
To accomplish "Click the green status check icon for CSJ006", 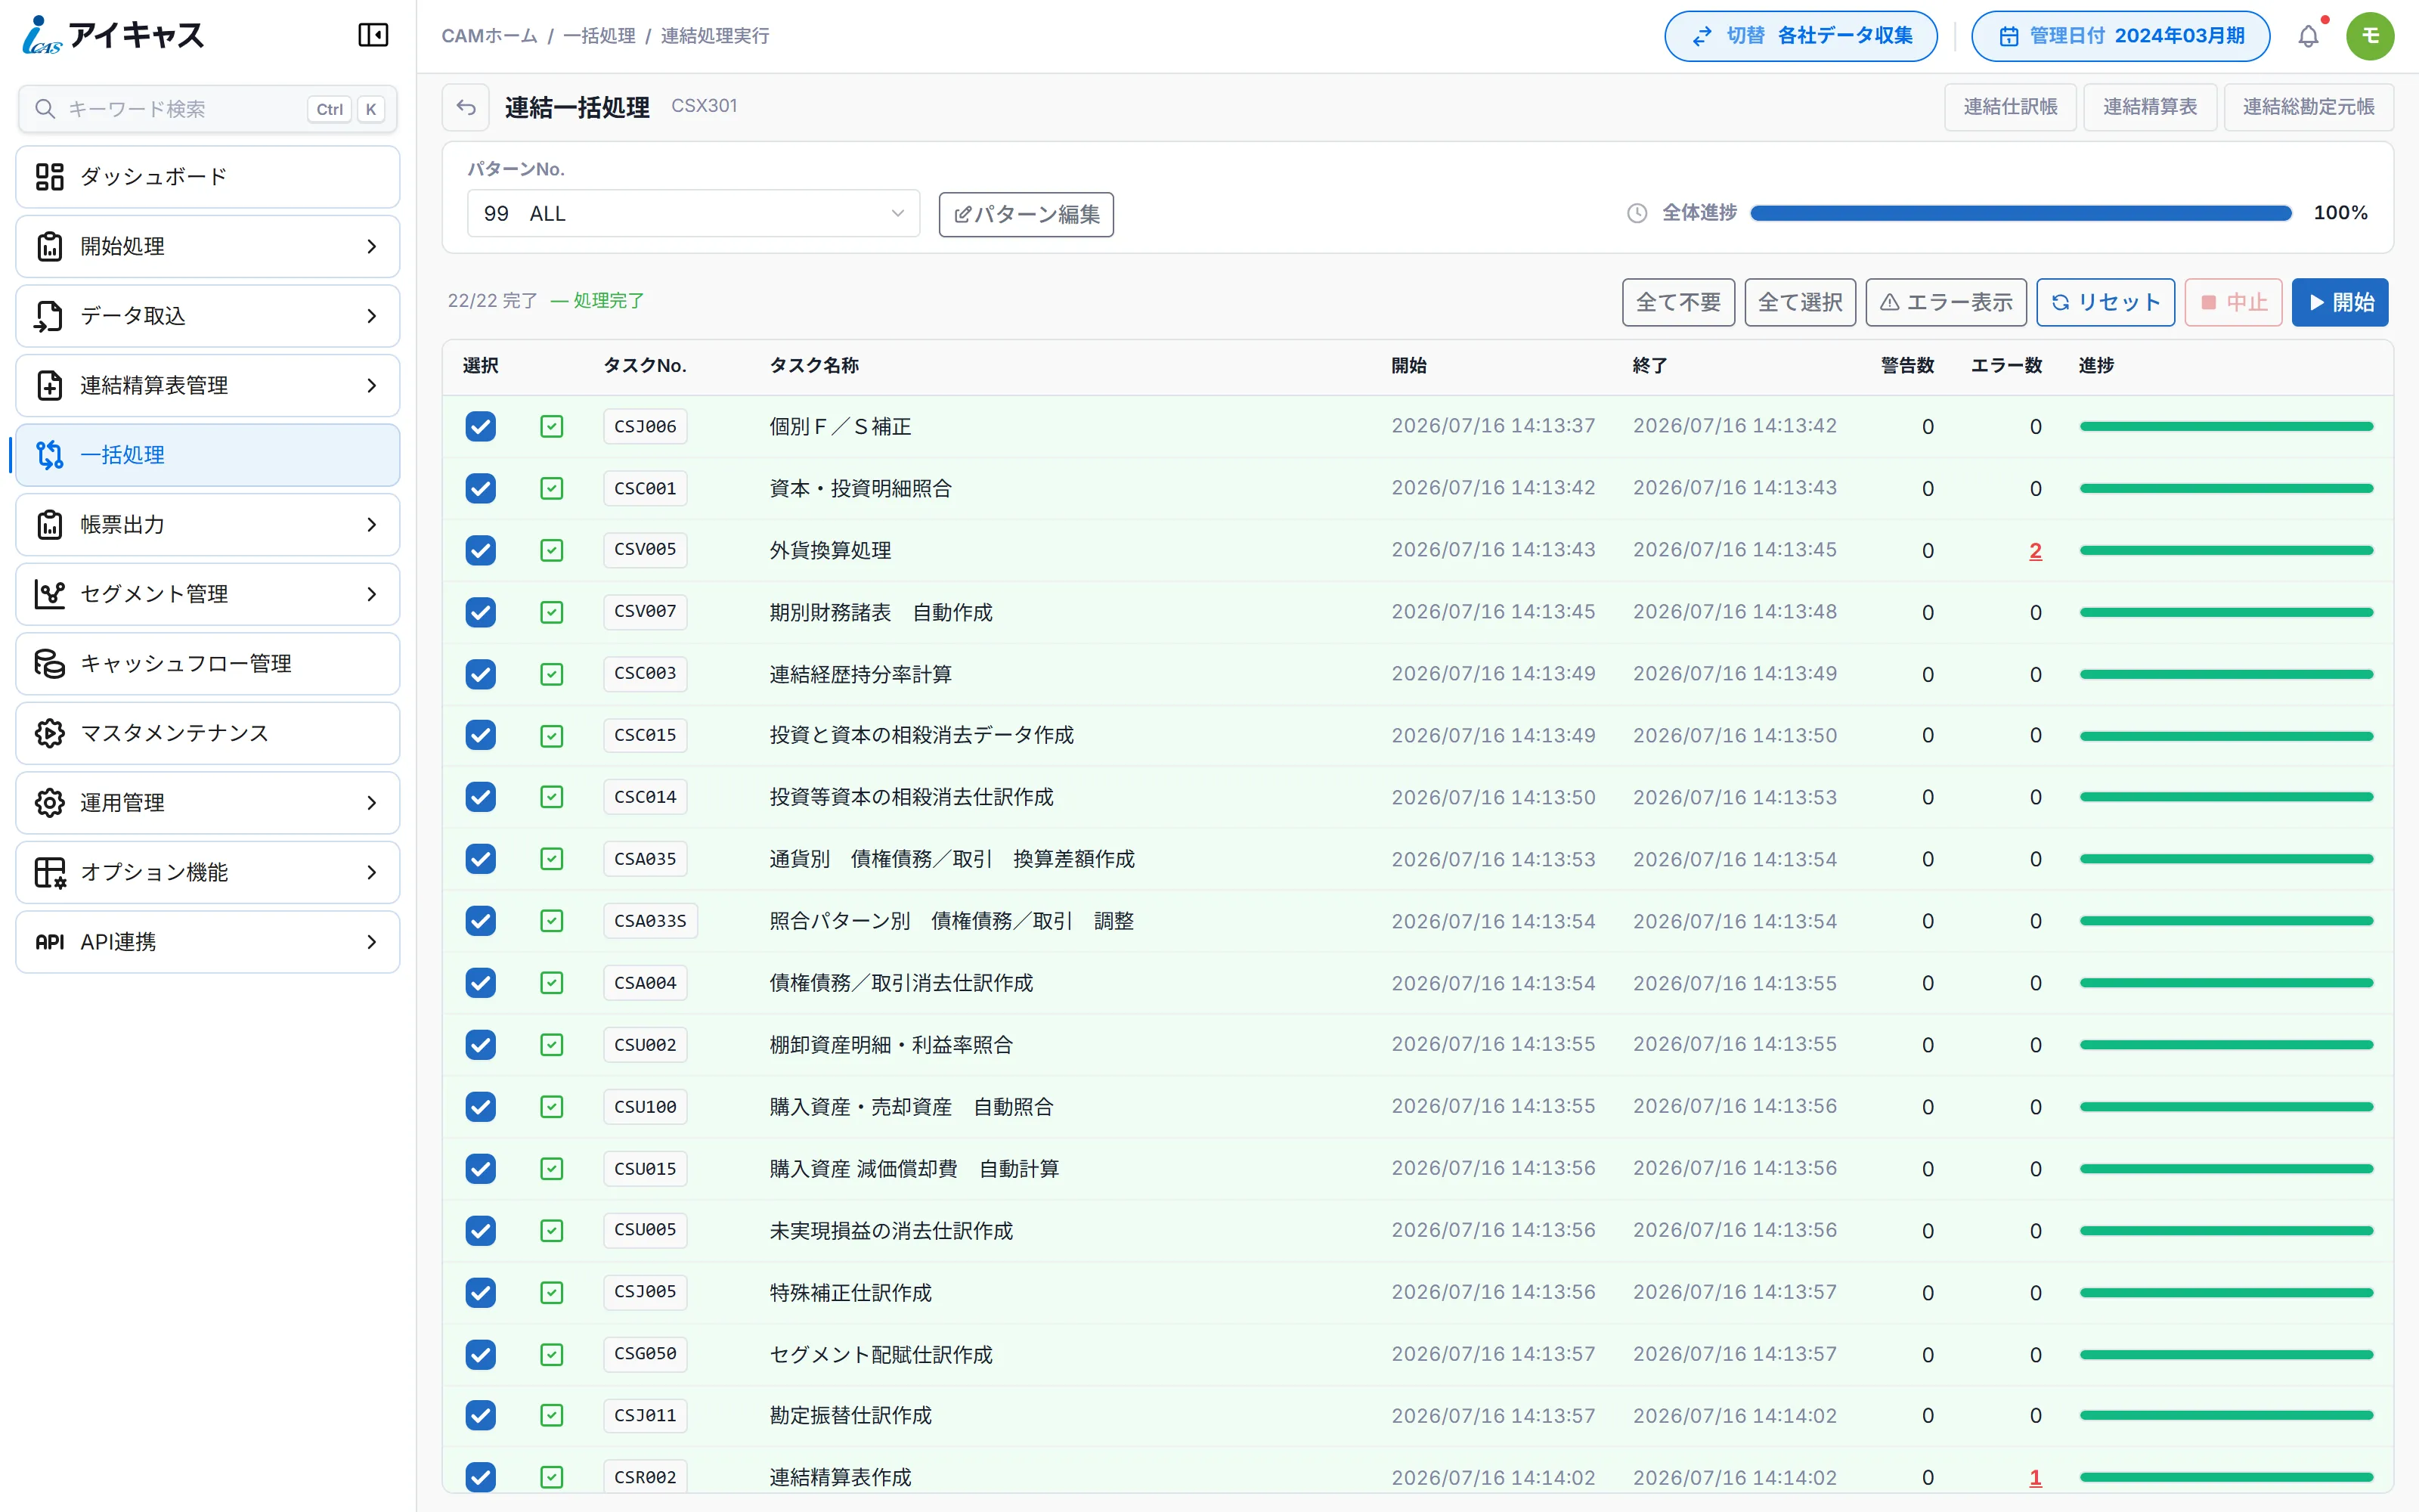I will [x=552, y=427].
